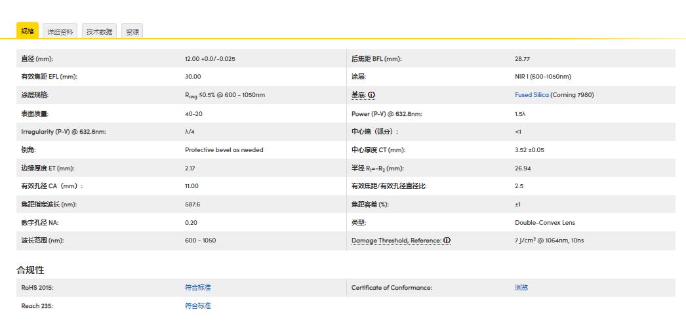
Task: Click the Double-Convex Lens type value
Action: click(544, 222)
